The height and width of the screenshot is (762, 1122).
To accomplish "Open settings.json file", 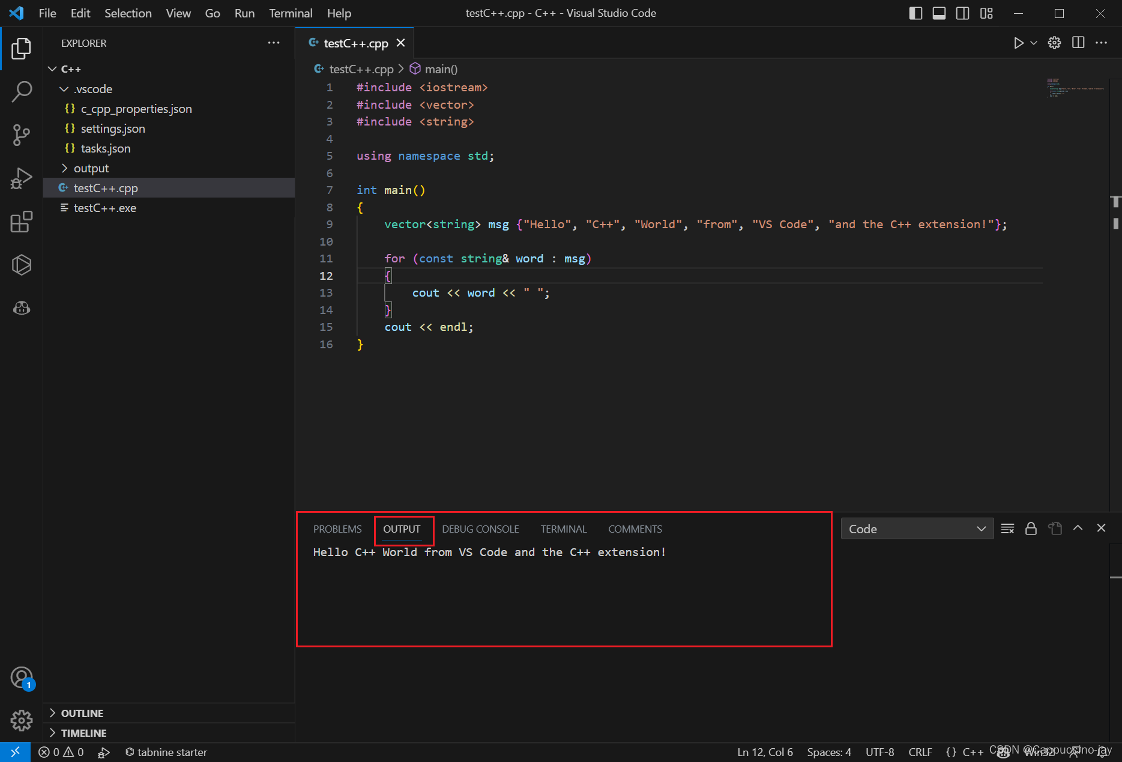I will (x=169, y=129).
